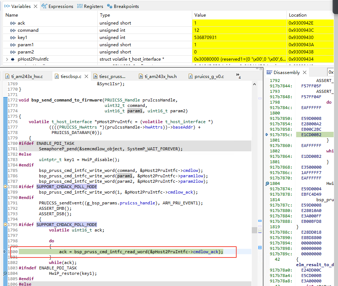Click the variable icon next to ack
The height and width of the screenshot is (286, 338).
13,23
